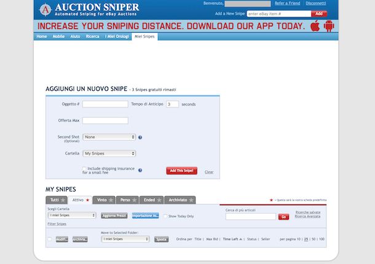Switch to the Tutti tab
The height and width of the screenshot is (264, 375).
[57, 200]
